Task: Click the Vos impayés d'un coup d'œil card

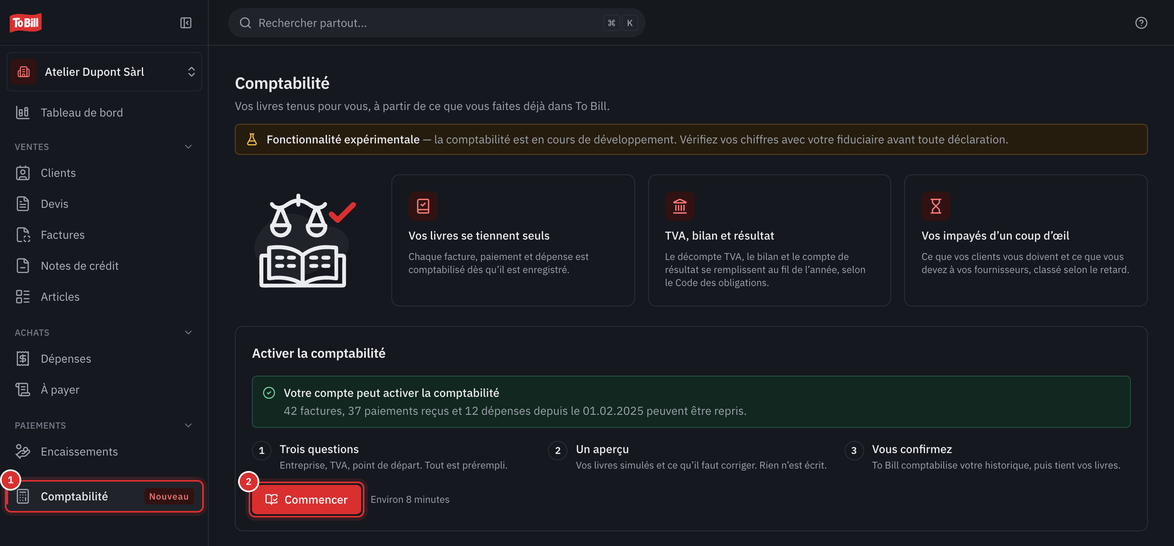Action: (x=1026, y=240)
